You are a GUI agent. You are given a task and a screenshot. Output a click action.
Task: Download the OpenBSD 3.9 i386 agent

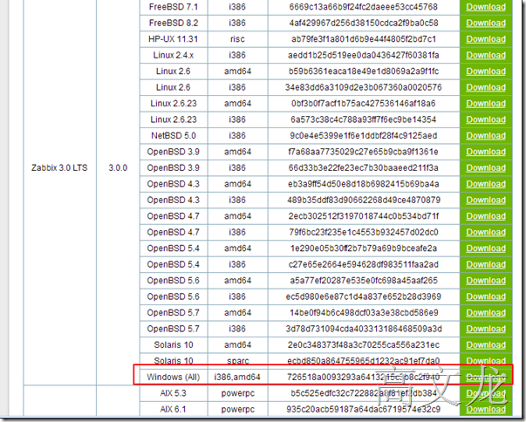(x=486, y=168)
